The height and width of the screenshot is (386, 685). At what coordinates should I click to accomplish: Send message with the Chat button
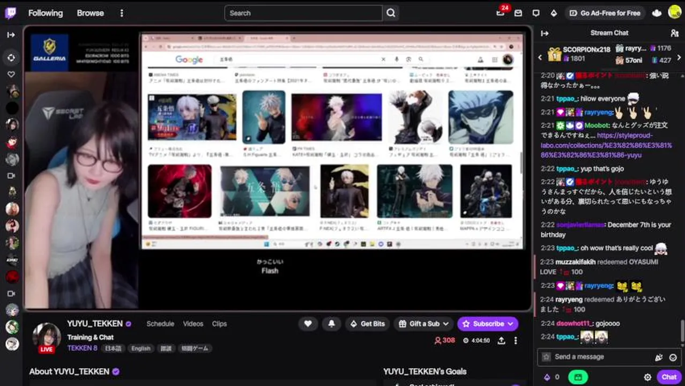click(668, 377)
